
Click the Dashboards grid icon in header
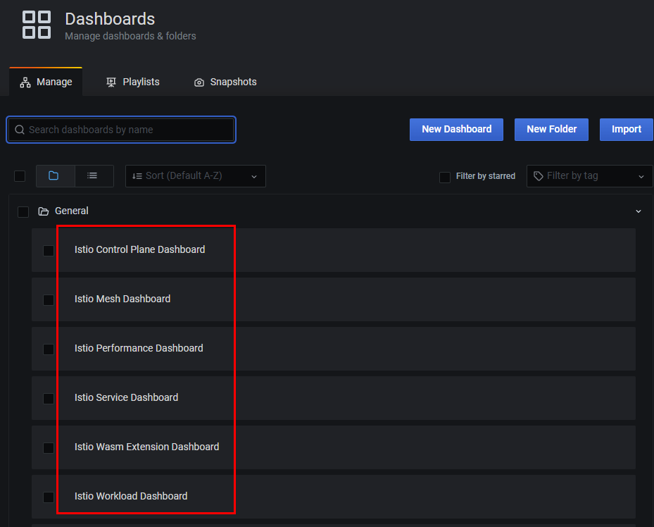tap(37, 25)
